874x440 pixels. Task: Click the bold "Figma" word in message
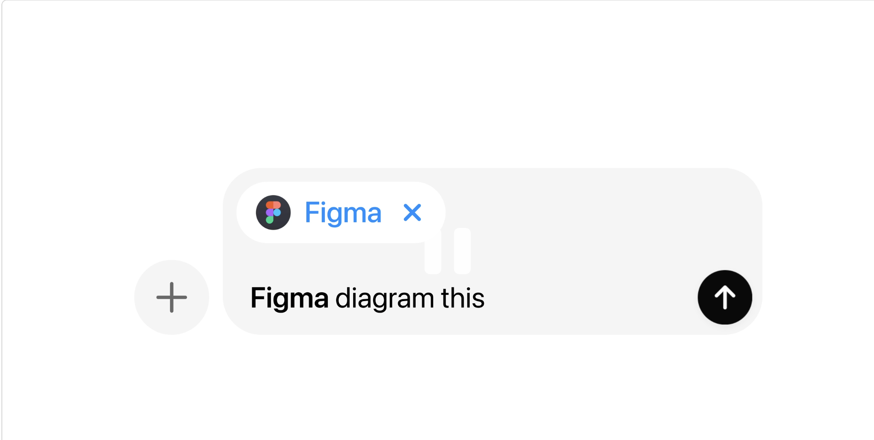289,298
